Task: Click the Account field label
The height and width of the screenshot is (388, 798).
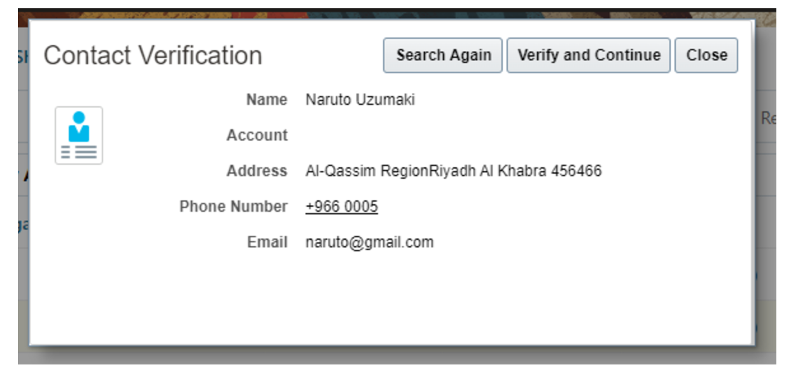Action: 257,135
